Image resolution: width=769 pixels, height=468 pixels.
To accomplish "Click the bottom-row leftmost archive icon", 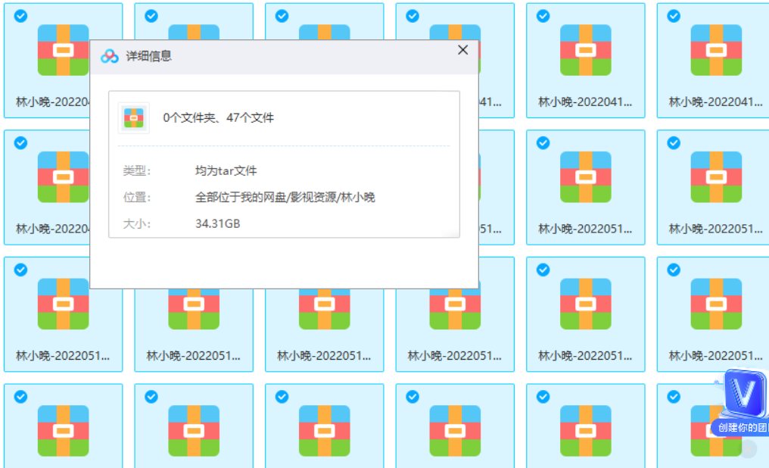I will click(64, 431).
